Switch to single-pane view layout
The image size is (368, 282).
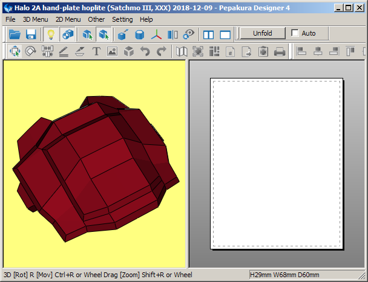225,34
